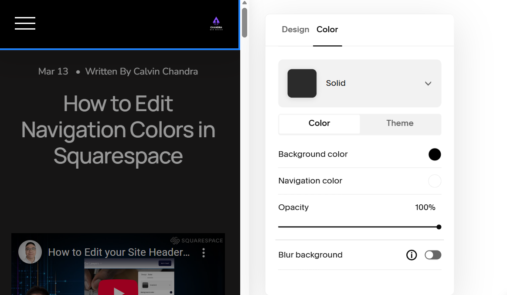Image resolution: width=507 pixels, height=295 pixels.
Task: Click the info icon beside Blur background
Action: (412, 255)
